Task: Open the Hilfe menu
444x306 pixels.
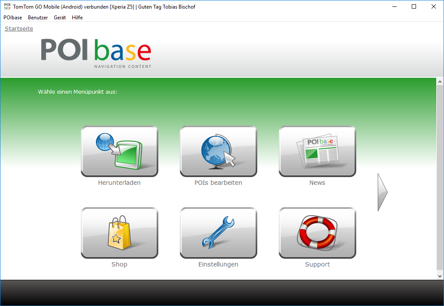Action: click(x=77, y=18)
